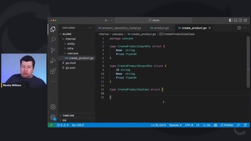This screenshot has height=141, width=251.
Task: Open the Manage settings gear
Action: coord(53,117)
